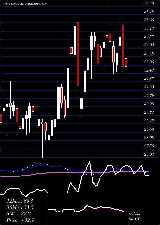Click the 34.03 price axis label
The image size is (160, 225).
[x=149, y=45]
